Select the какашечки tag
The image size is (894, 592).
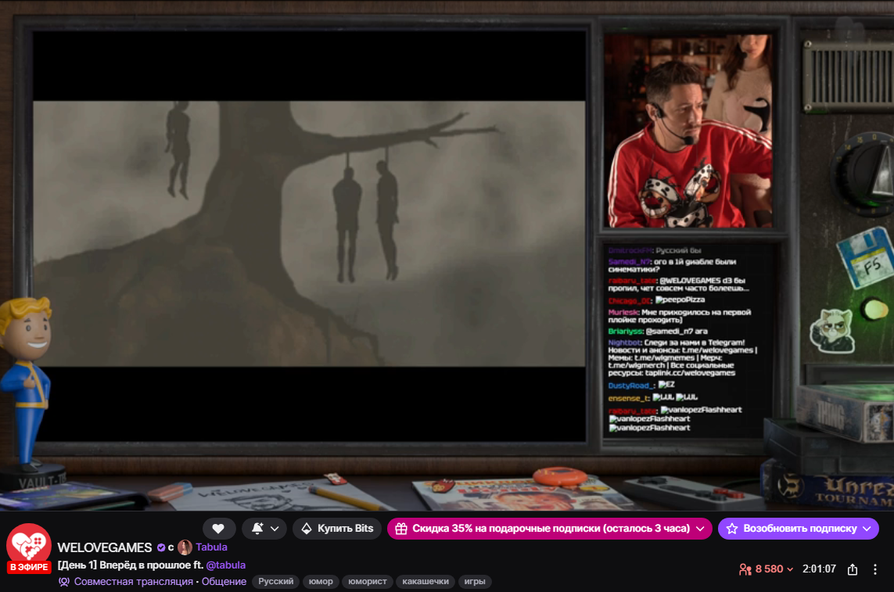425,582
